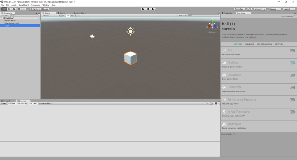The image size is (297, 160).
Task: Toggle In-App Purchasing OFF switch
Action: 292,112
